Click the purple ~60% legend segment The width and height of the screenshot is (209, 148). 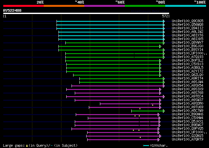click(104, 6)
